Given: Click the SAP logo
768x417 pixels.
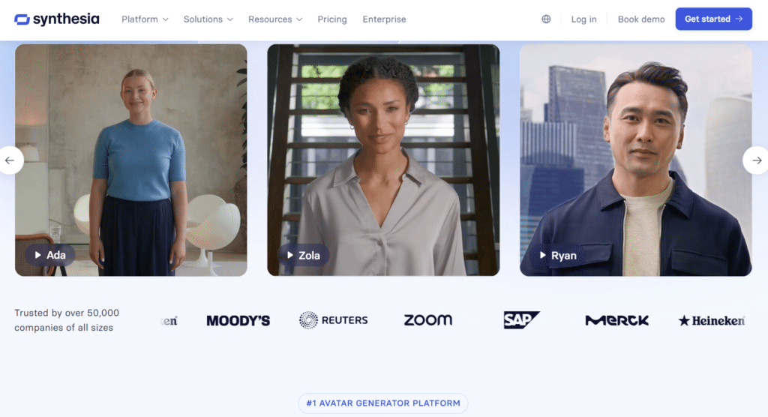Looking at the screenshot, I should point(522,320).
